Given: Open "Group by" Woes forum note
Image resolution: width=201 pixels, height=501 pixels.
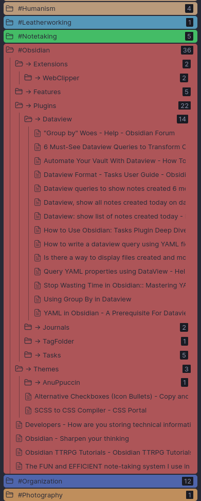Looking at the screenshot, I should click(x=110, y=133).
